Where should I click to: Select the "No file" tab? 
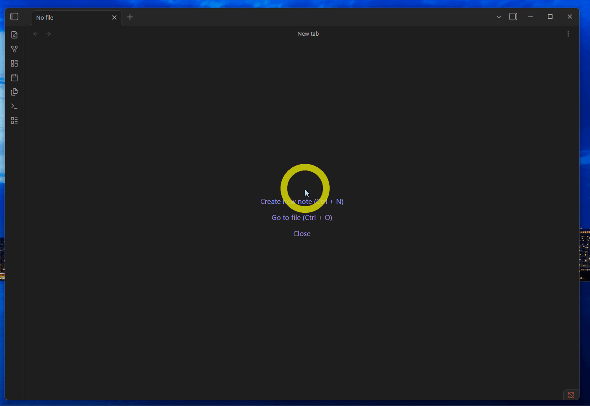click(x=67, y=17)
